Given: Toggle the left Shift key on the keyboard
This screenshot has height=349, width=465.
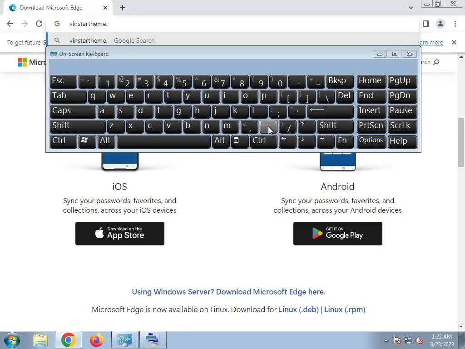Looking at the screenshot, I should pos(78,126).
